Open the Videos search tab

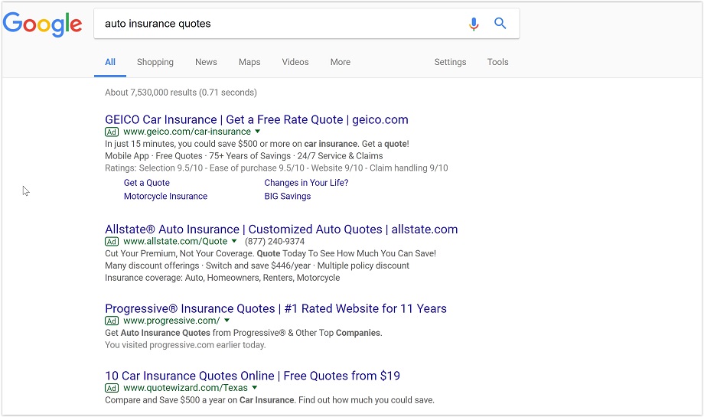[295, 62]
